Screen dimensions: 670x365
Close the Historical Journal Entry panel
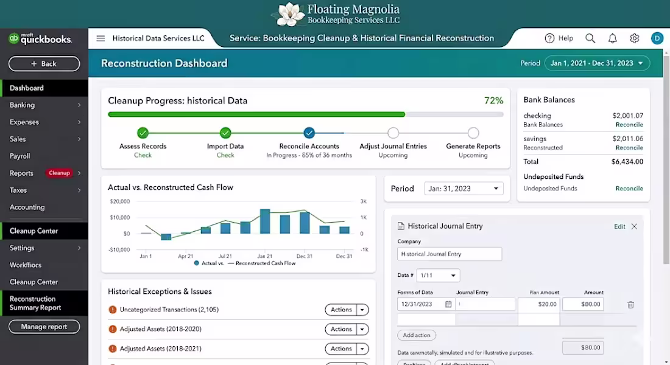point(634,226)
